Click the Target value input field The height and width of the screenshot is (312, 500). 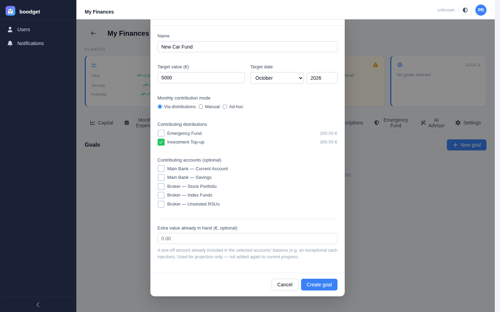pyautogui.click(x=201, y=78)
